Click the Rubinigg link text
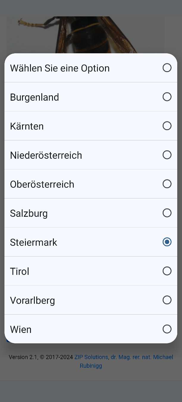Viewport: 182px width, 402px height. [x=91, y=366]
